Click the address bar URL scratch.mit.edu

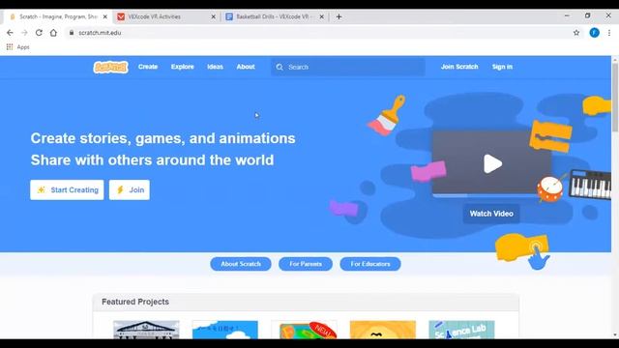(x=100, y=33)
